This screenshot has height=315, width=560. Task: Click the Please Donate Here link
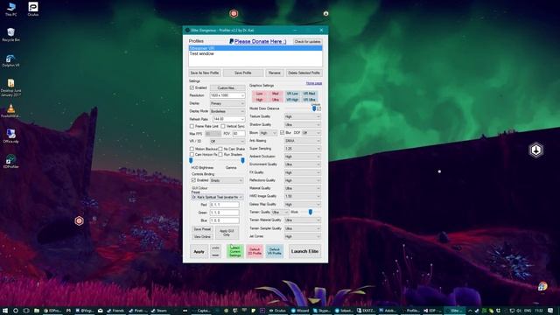click(261, 41)
